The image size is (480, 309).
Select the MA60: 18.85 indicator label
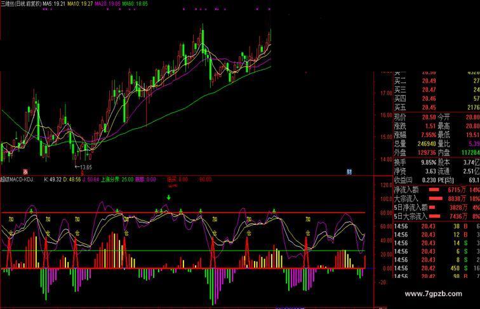coord(135,4)
